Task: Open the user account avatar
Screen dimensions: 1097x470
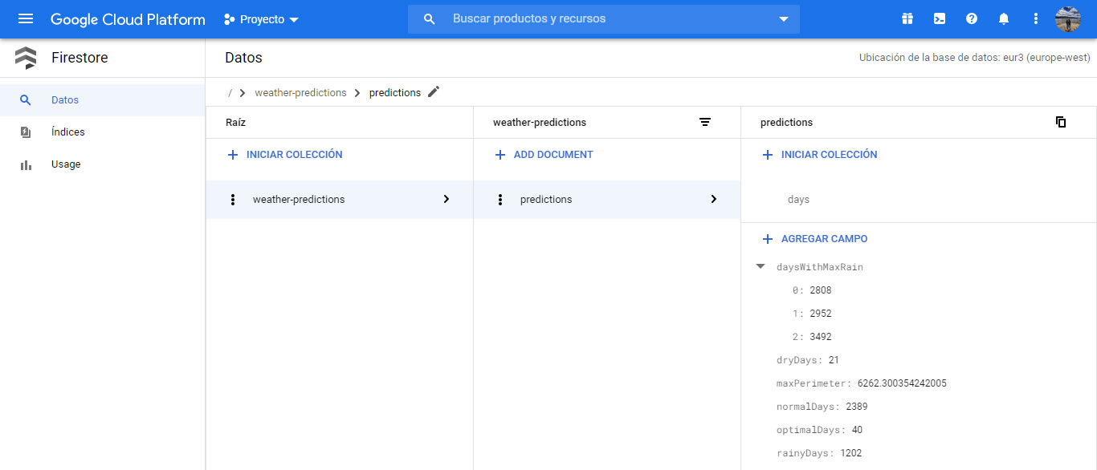Action: [x=1068, y=18]
